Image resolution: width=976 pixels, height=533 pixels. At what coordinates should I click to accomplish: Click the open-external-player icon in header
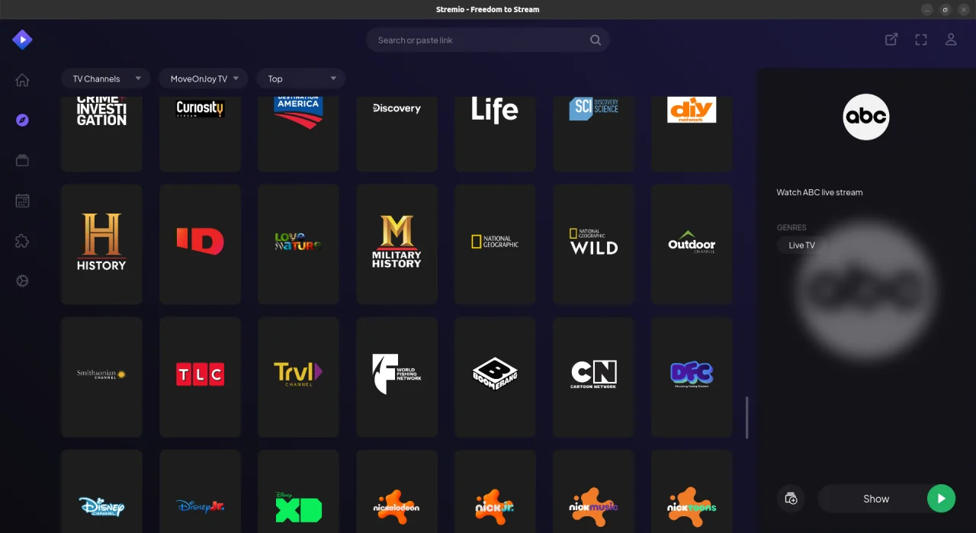coord(891,40)
